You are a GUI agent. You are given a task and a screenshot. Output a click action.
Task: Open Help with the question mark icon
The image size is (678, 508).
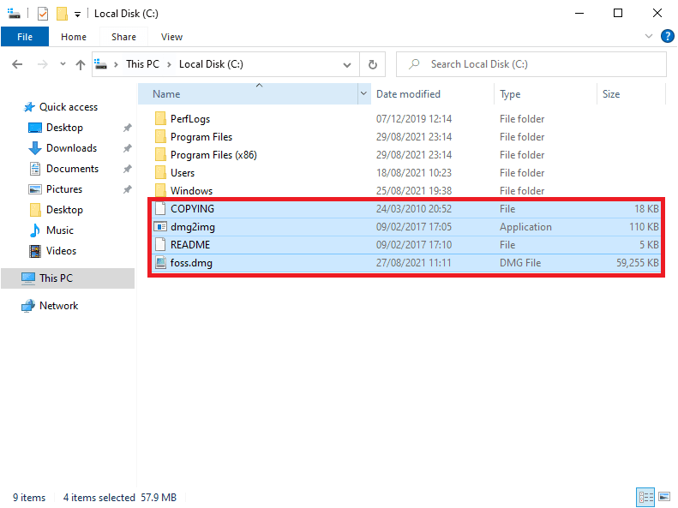tap(667, 36)
